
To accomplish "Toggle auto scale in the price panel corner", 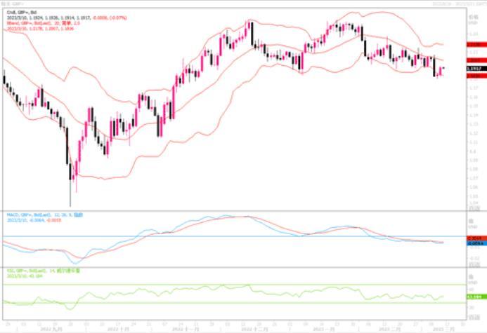I will click(474, 208).
